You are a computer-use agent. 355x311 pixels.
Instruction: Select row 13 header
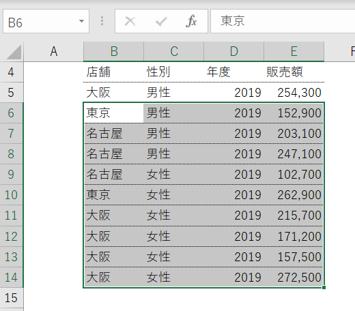[x=12, y=257]
